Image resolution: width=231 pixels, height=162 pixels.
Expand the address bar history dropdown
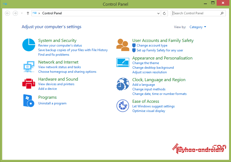click(x=158, y=13)
